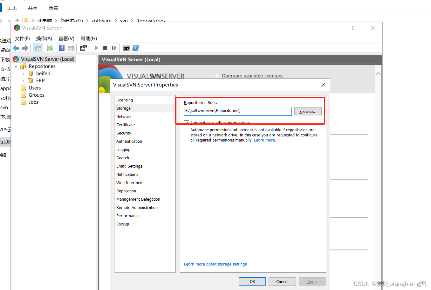Open the Certificate properties page
Screen dimensions: 431x290
[x=145, y=125]
